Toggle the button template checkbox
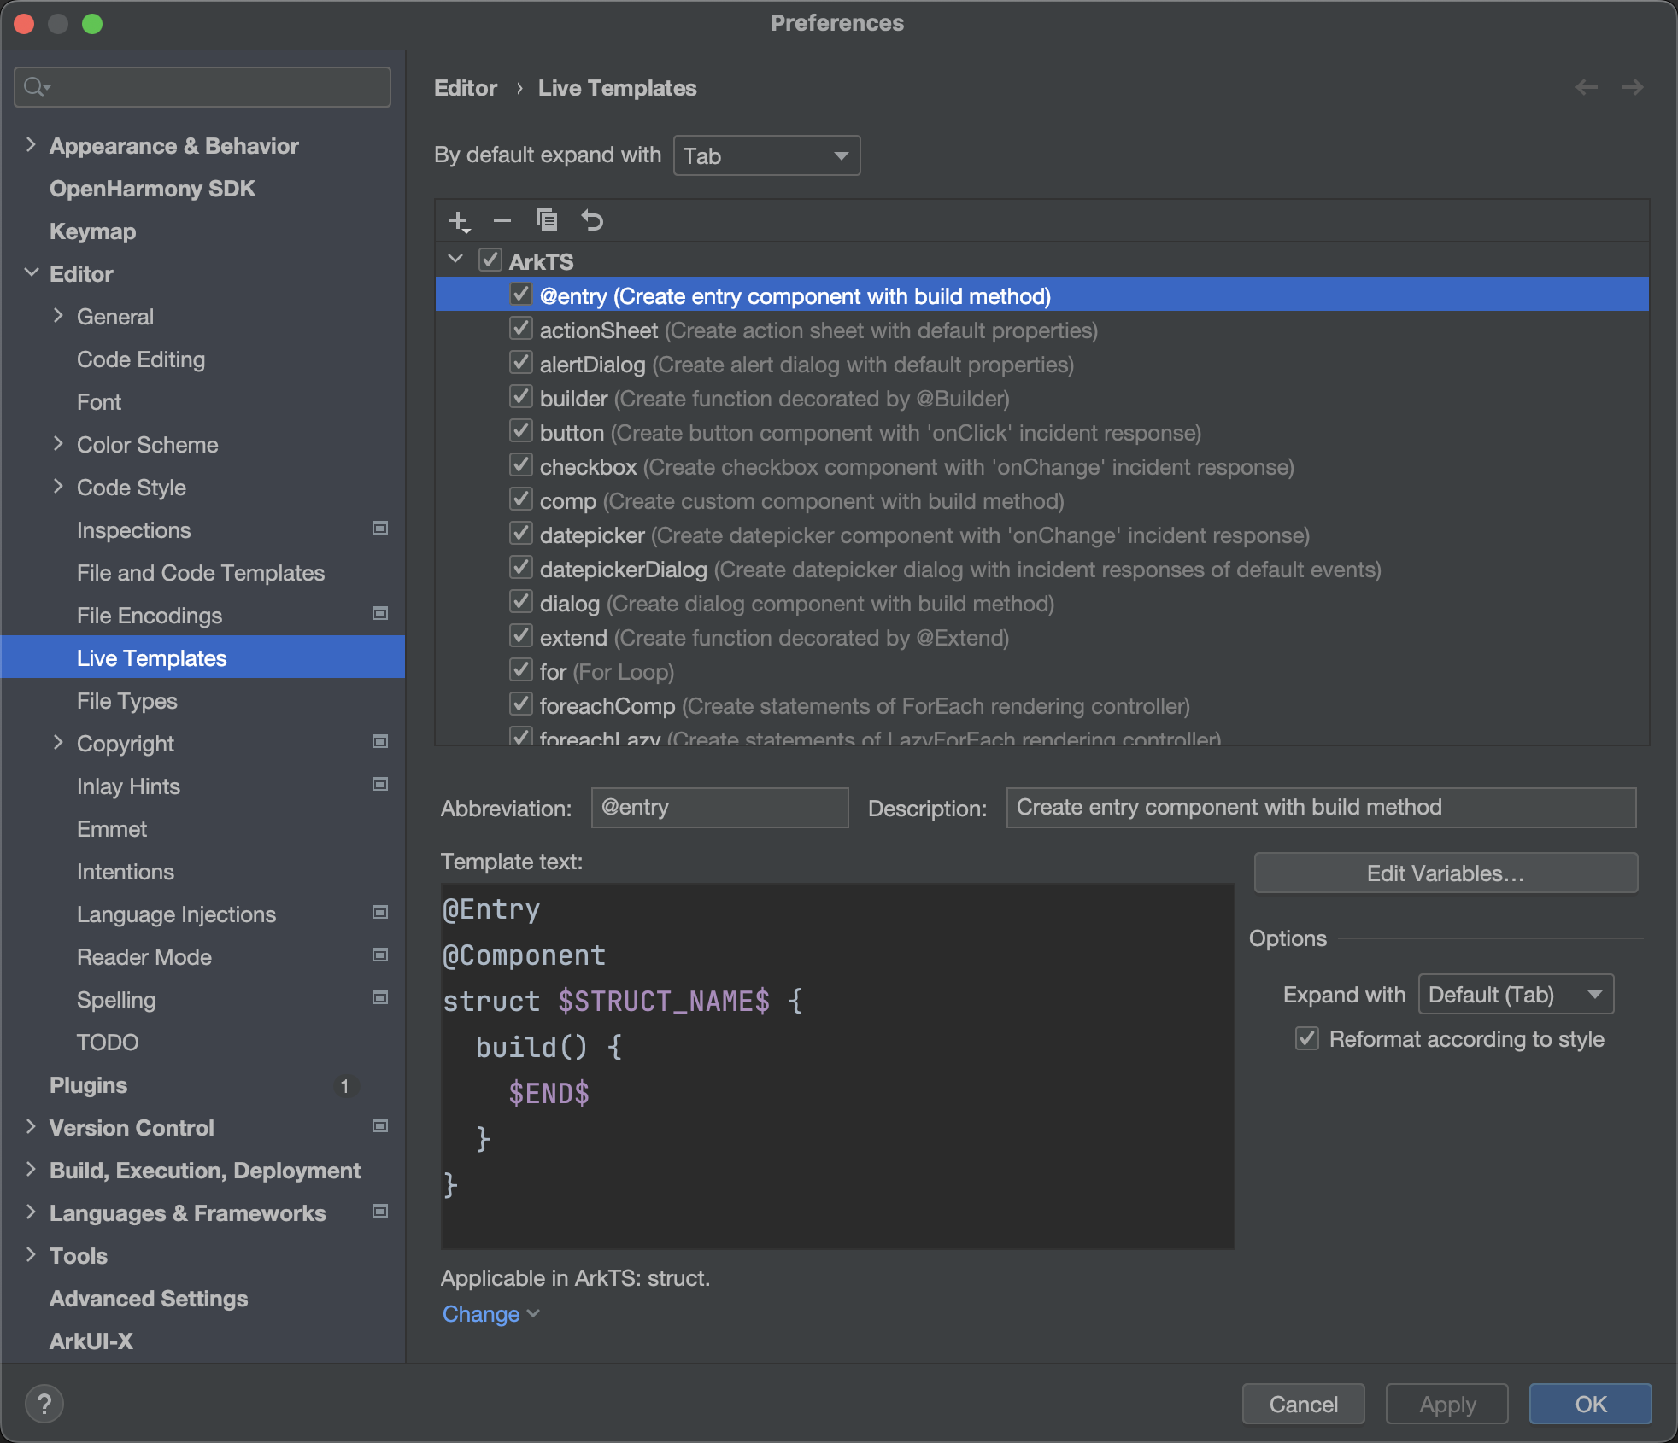 [x=521, y=431]
